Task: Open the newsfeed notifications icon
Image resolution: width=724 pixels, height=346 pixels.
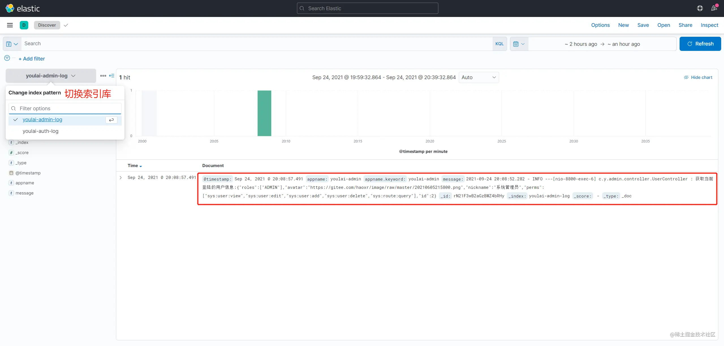Action: 714,8
